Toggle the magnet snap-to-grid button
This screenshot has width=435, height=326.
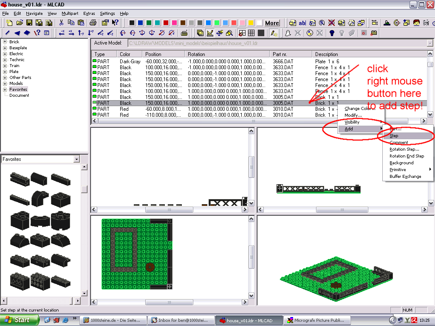click(x=242, y=33)
